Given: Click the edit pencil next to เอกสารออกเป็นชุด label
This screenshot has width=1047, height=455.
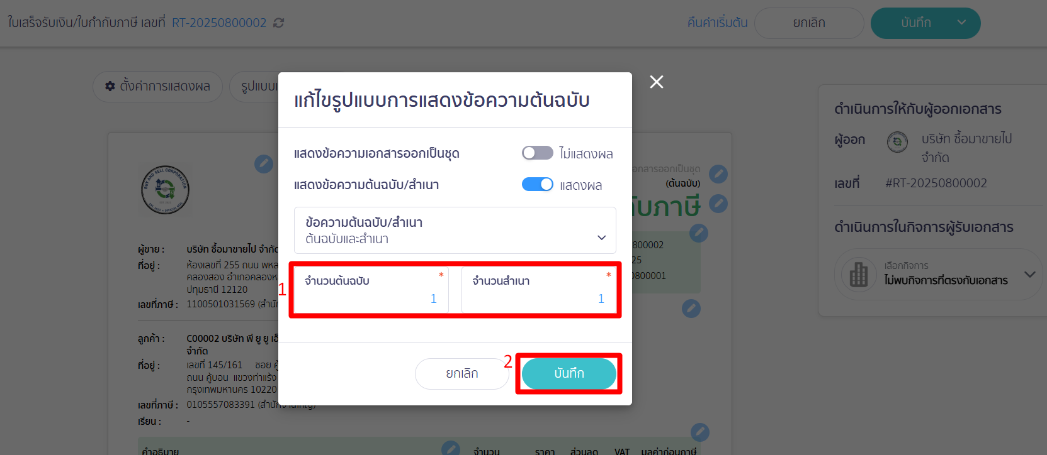Looking at the screenshot, I should pos(718,174).
